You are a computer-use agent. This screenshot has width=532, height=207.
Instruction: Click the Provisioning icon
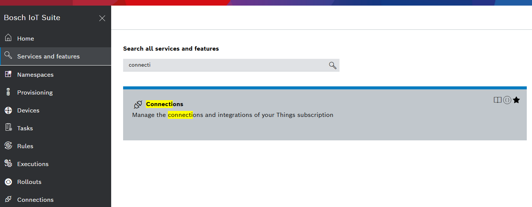pyautogui.click(x=8, y=92)
